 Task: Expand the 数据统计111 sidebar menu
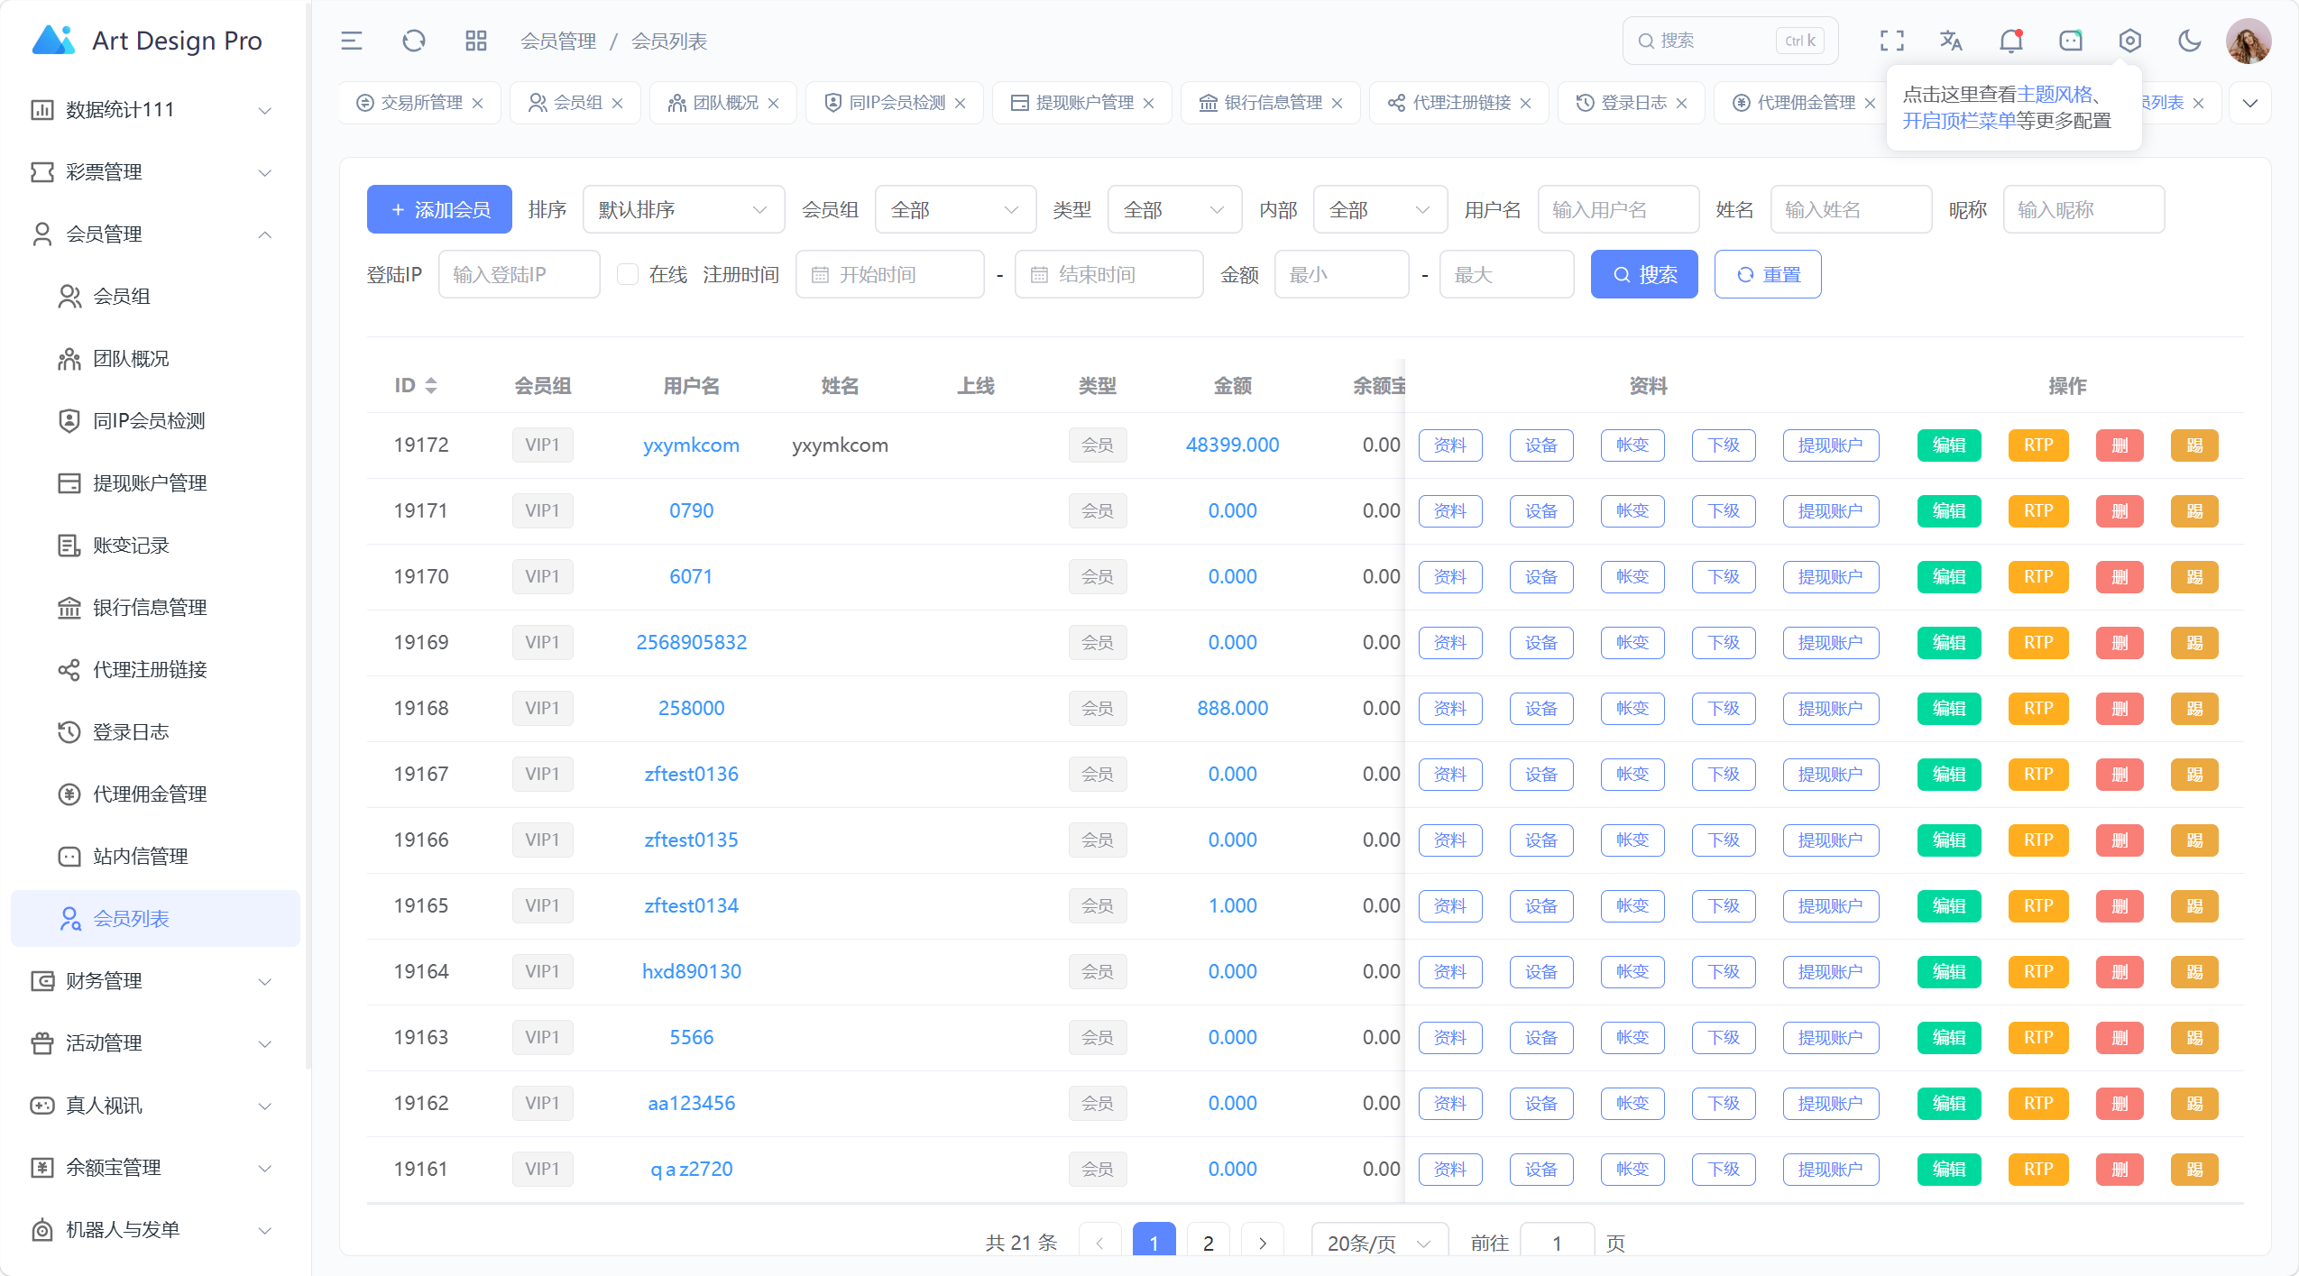(155, 110)
